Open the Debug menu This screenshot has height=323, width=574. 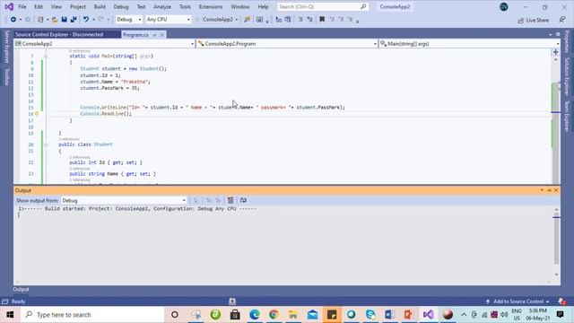(x=121, y=6)
